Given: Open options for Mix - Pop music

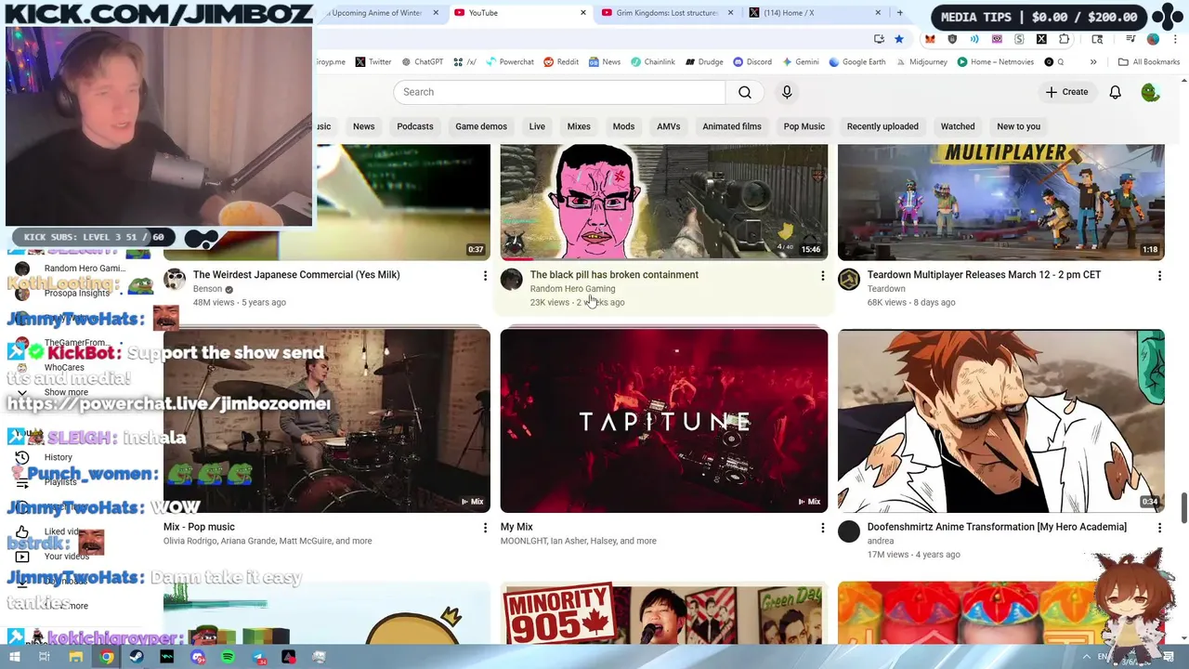Looking at the screenshot, I should [x=485, y=528].
